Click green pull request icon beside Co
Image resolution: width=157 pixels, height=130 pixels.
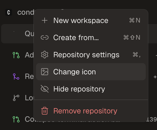tap(16, 119)
